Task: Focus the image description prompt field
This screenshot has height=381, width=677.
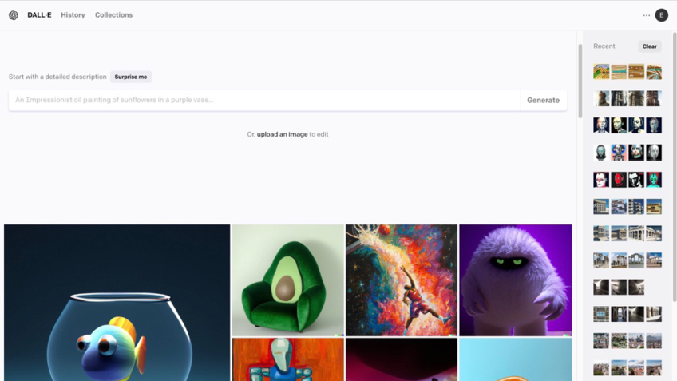Action: 264,100
